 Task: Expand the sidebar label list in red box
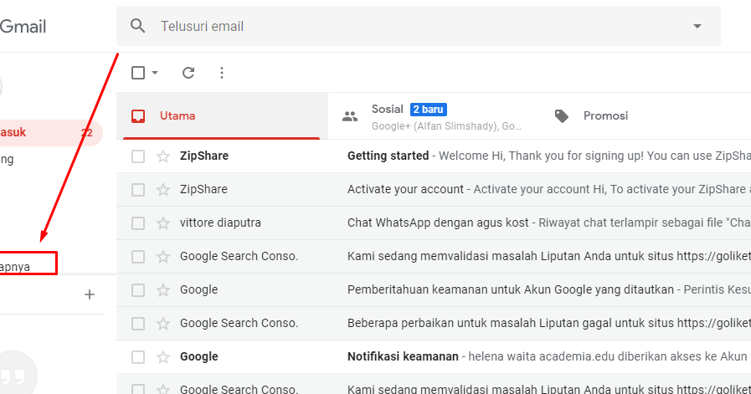[x=27, y=264]
